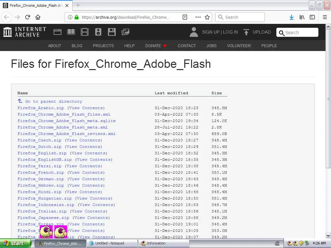Click the taskbar clock showing 4:26 AM

(319, 243)
